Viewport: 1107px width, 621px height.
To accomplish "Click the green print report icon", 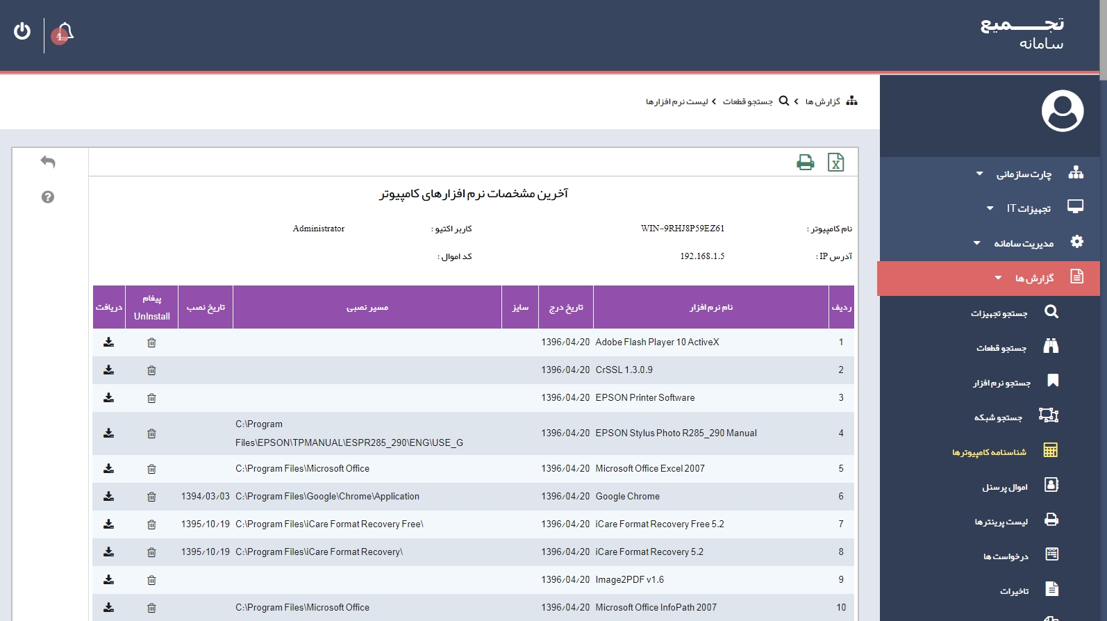I will [805, 163].
